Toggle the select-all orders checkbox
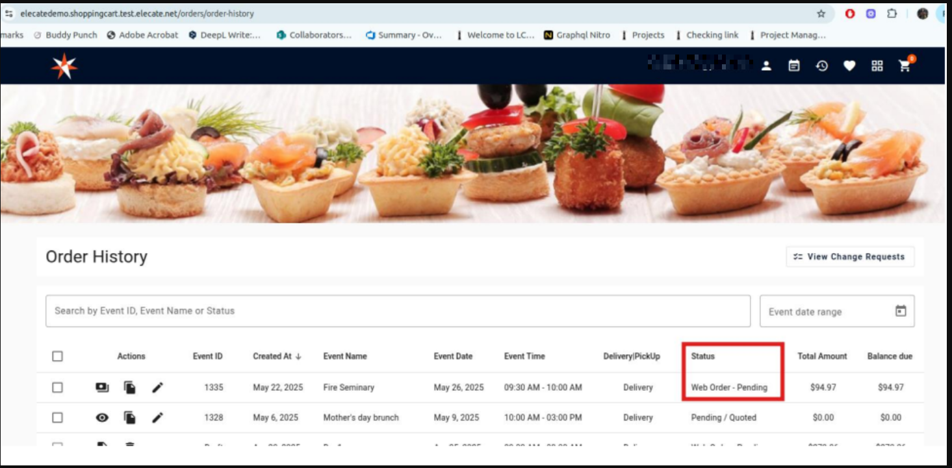This screenshot has height=468, width=952. click(58, 356)
